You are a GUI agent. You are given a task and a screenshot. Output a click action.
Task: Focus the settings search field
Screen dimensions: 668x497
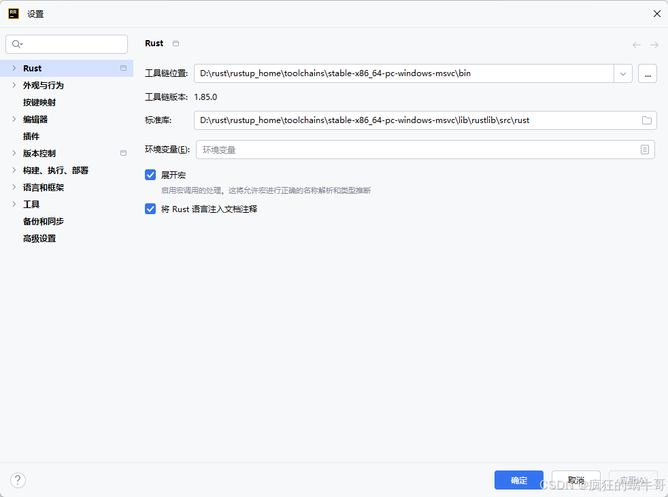[x=67, y=44]
